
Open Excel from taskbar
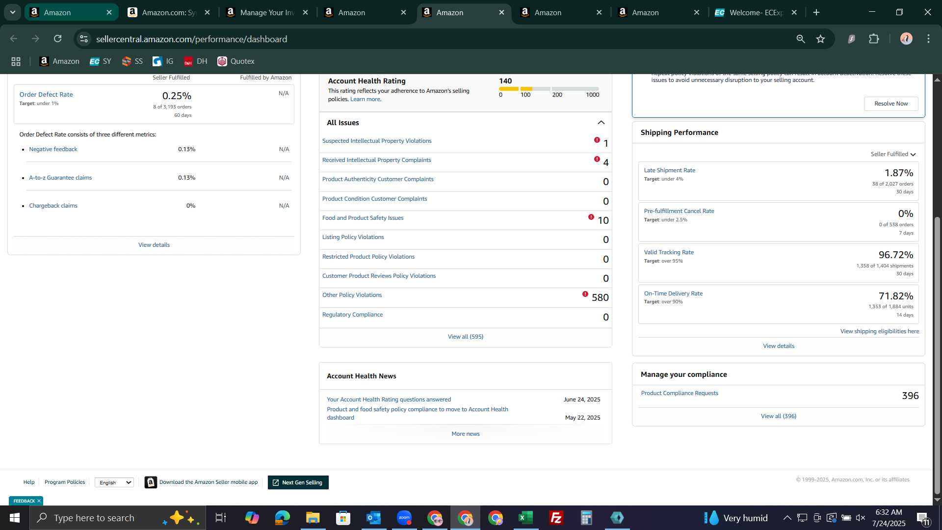[526, 518]
